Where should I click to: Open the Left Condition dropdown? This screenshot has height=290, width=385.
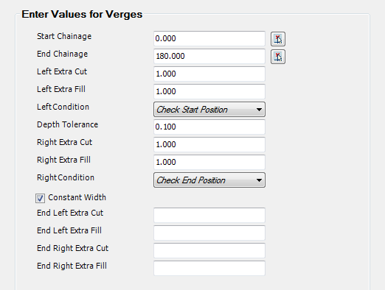pos(209,110)
